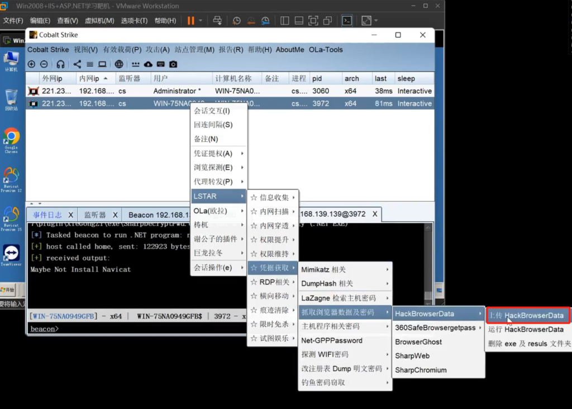This screenshot has height=409, width=572.
Task: Click the credentials dots icon in toolbar
Action: [135, 64]
